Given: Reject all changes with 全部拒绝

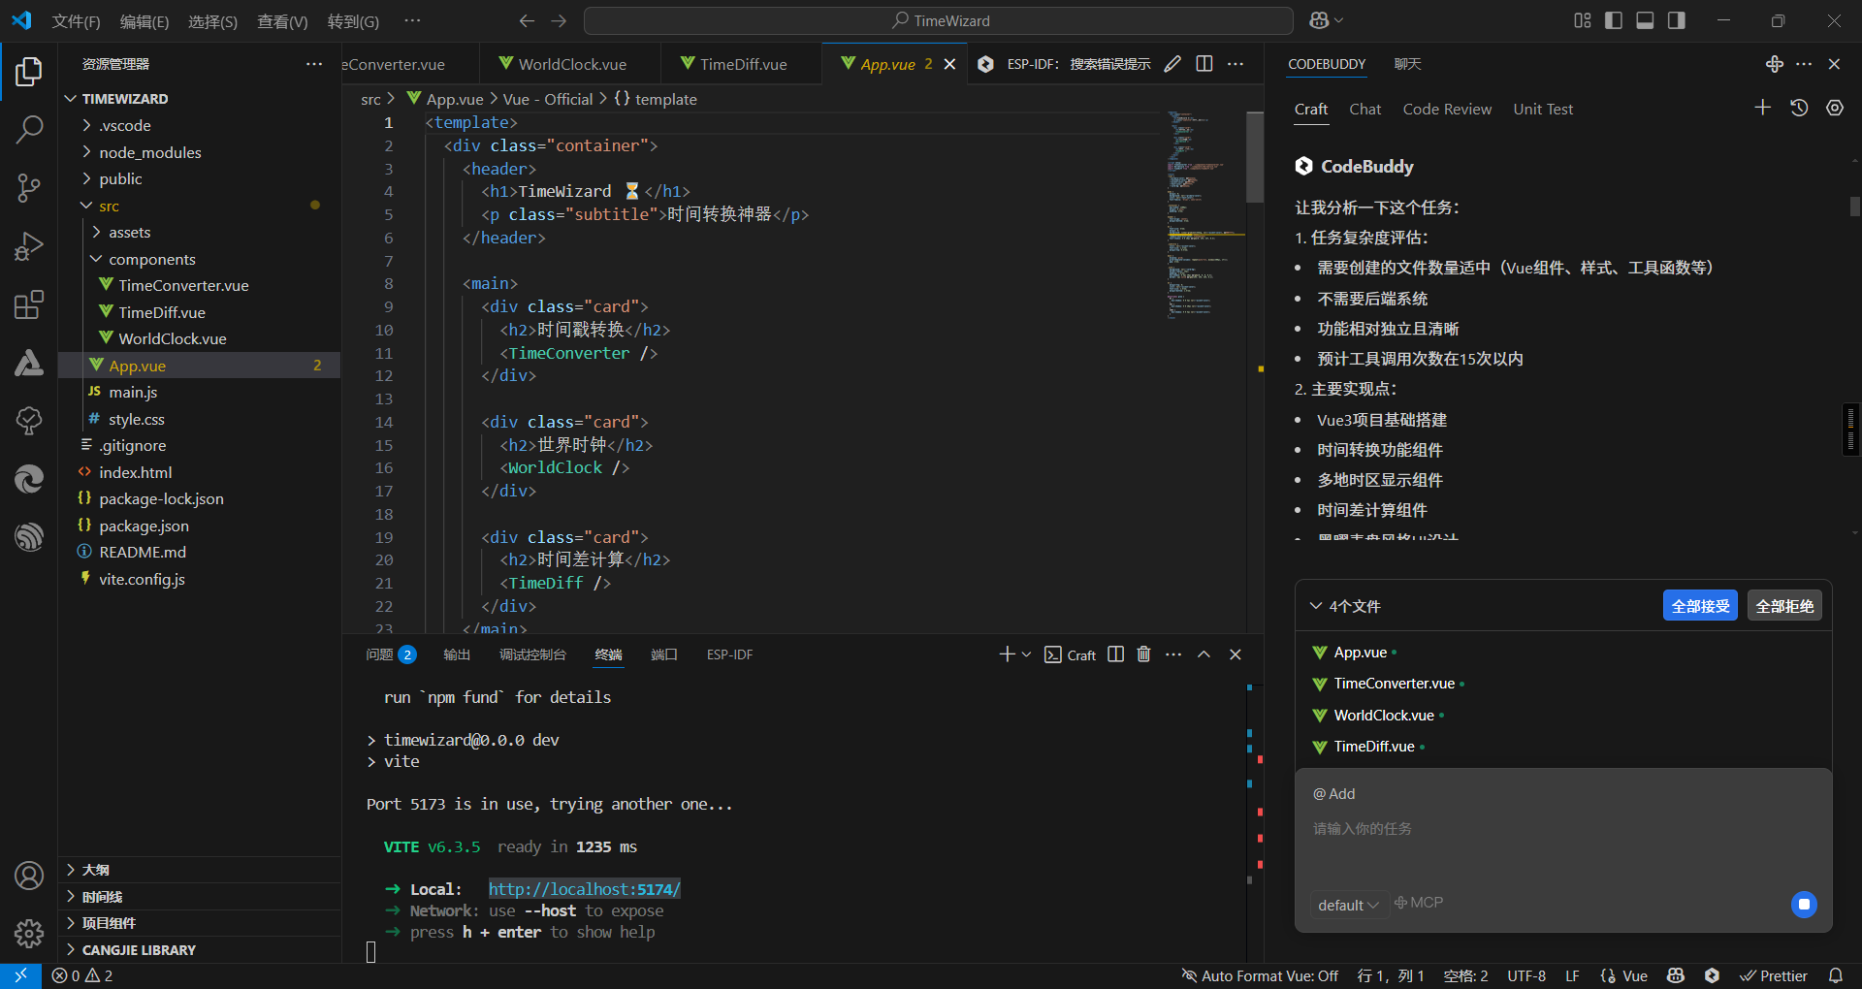Looking at the screenshot, I should pos(1784,606).
